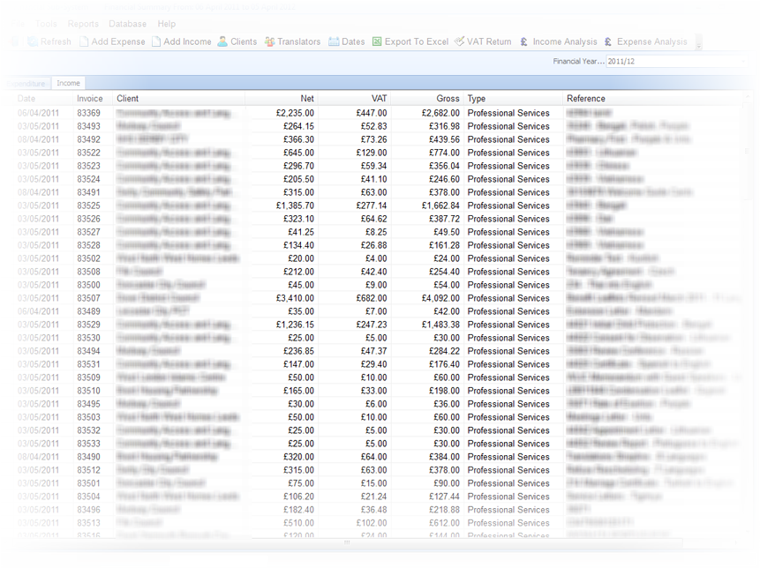Viewport: 760px width, 568px height.
Task: Click the Add Income icon
Action: [156, 41]
